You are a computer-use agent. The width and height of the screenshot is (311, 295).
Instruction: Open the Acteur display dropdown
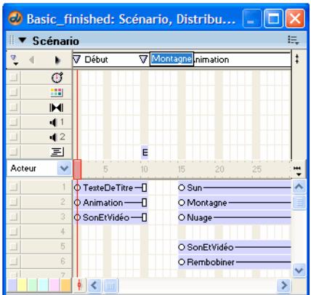(64, 168)
